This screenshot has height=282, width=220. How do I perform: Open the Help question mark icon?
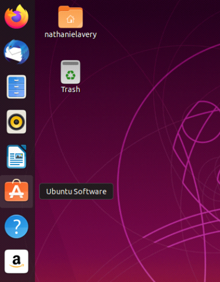pyautogui.click(x=17, y=226)
